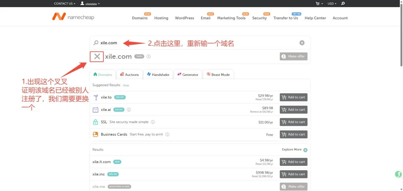The width and height of the screenshot is (403, 191).
Task: Click the xile.ai domain name
Action: [x=106, y=110]
